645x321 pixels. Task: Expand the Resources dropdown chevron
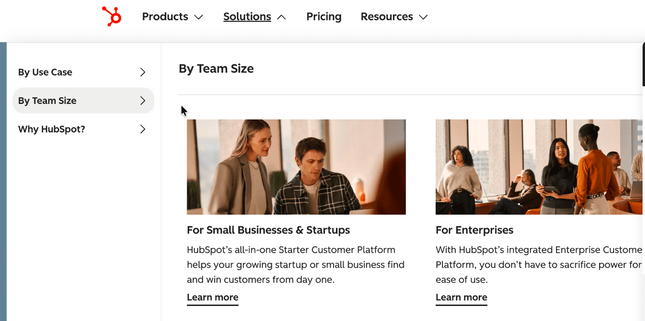point(423,17)
